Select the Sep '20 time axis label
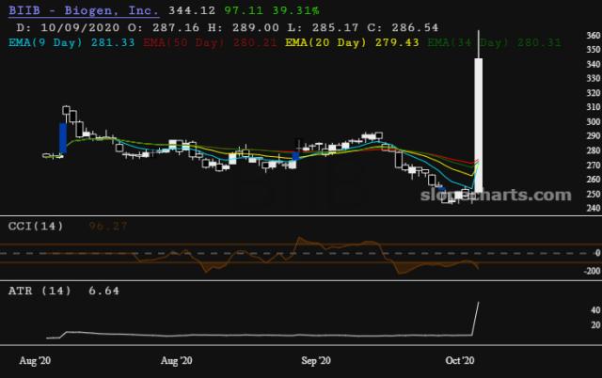 tap(316, 361)
